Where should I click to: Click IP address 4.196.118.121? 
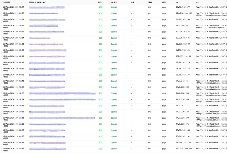pos(183,50)
